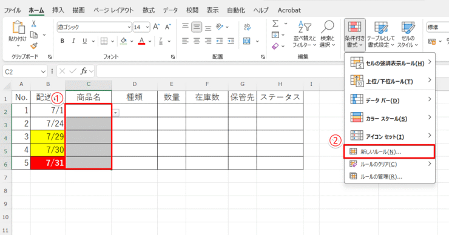Switch to the ページ レイアウト tab
The height and width of the screenshot is (235, 449).
point(113,10)
